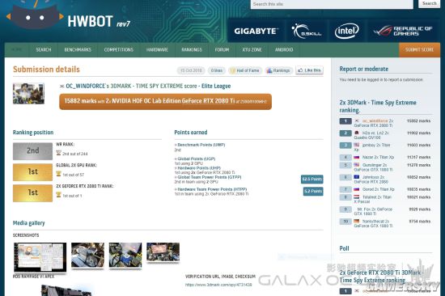Open the G.SKILL sponsor logo
Image resolution: width=445 pixels, height=296 pixels.
tap(306, 31)
